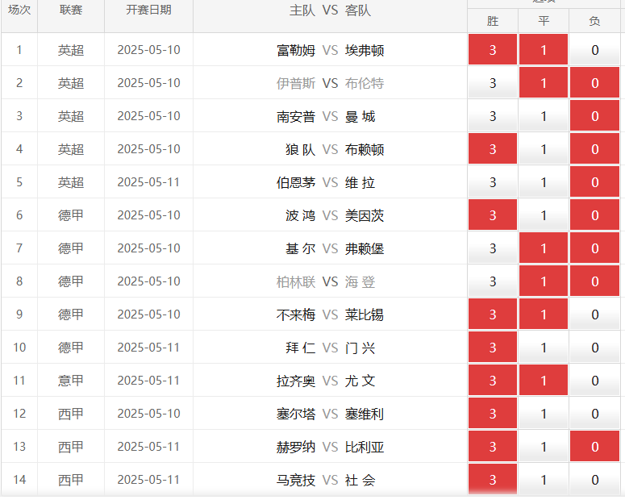Select draw (1) for 赫罗纳 VS 比利亚
The image size is (625, 504).
[x=544, y=446]
